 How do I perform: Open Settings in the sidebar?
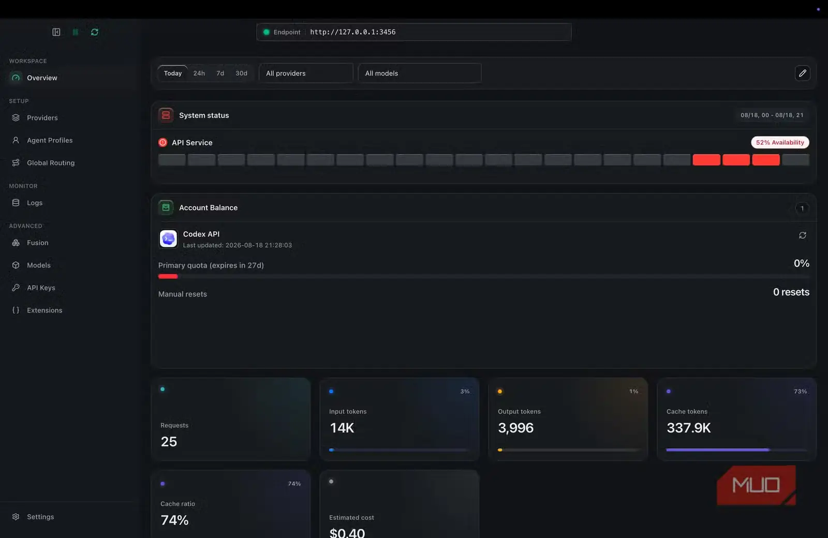70,517
